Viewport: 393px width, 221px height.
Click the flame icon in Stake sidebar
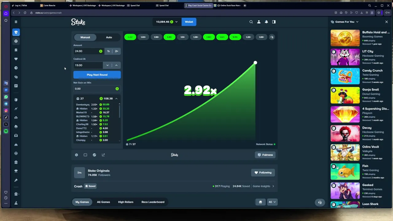pyautogui.click(x=16, y=126)
